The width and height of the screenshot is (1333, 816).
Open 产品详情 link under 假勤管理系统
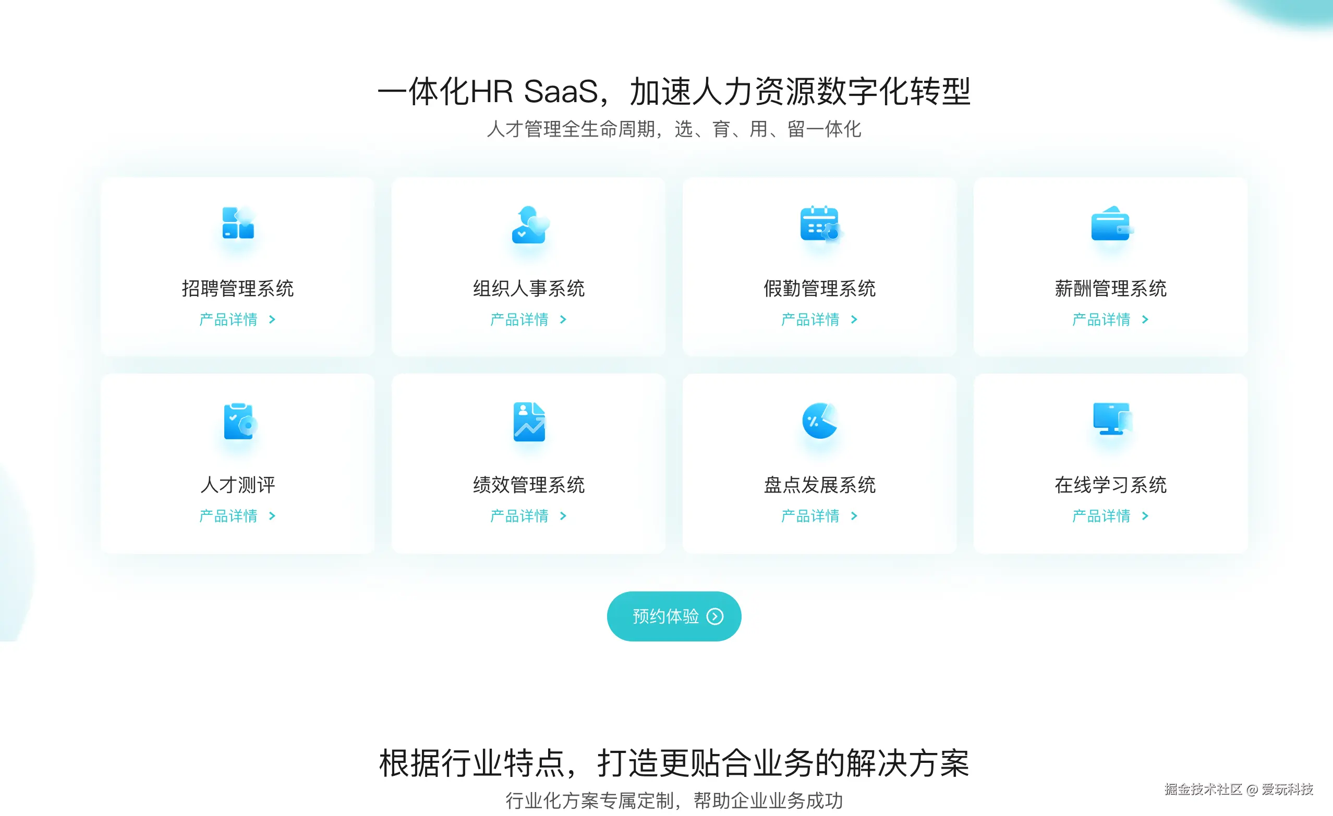point(810,319)
